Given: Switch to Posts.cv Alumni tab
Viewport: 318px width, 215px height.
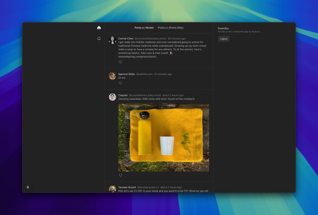Looking at the screenshot, I should point(144,28).
